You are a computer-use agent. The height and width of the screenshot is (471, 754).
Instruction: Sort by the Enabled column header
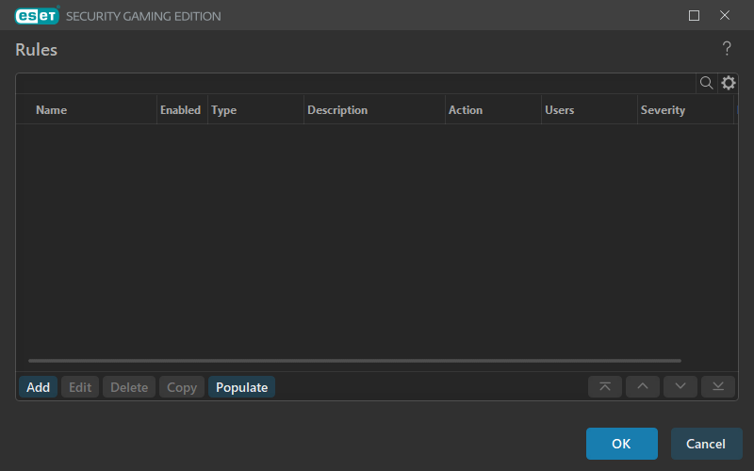click(182, 110)
